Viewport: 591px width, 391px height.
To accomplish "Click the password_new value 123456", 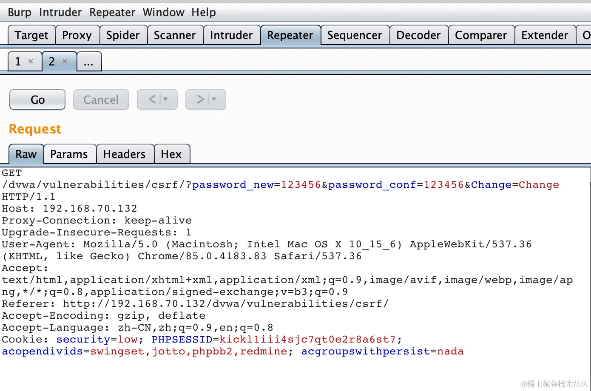I will coord(301,185).
